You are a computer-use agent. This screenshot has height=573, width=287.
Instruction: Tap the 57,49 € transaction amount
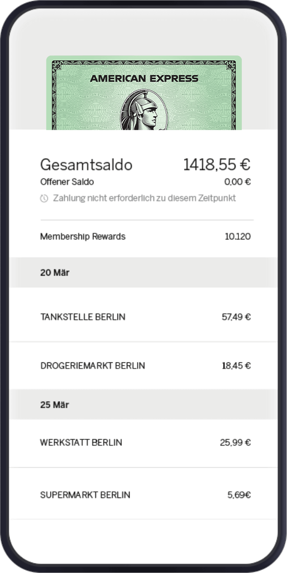[x=236, y=317]
